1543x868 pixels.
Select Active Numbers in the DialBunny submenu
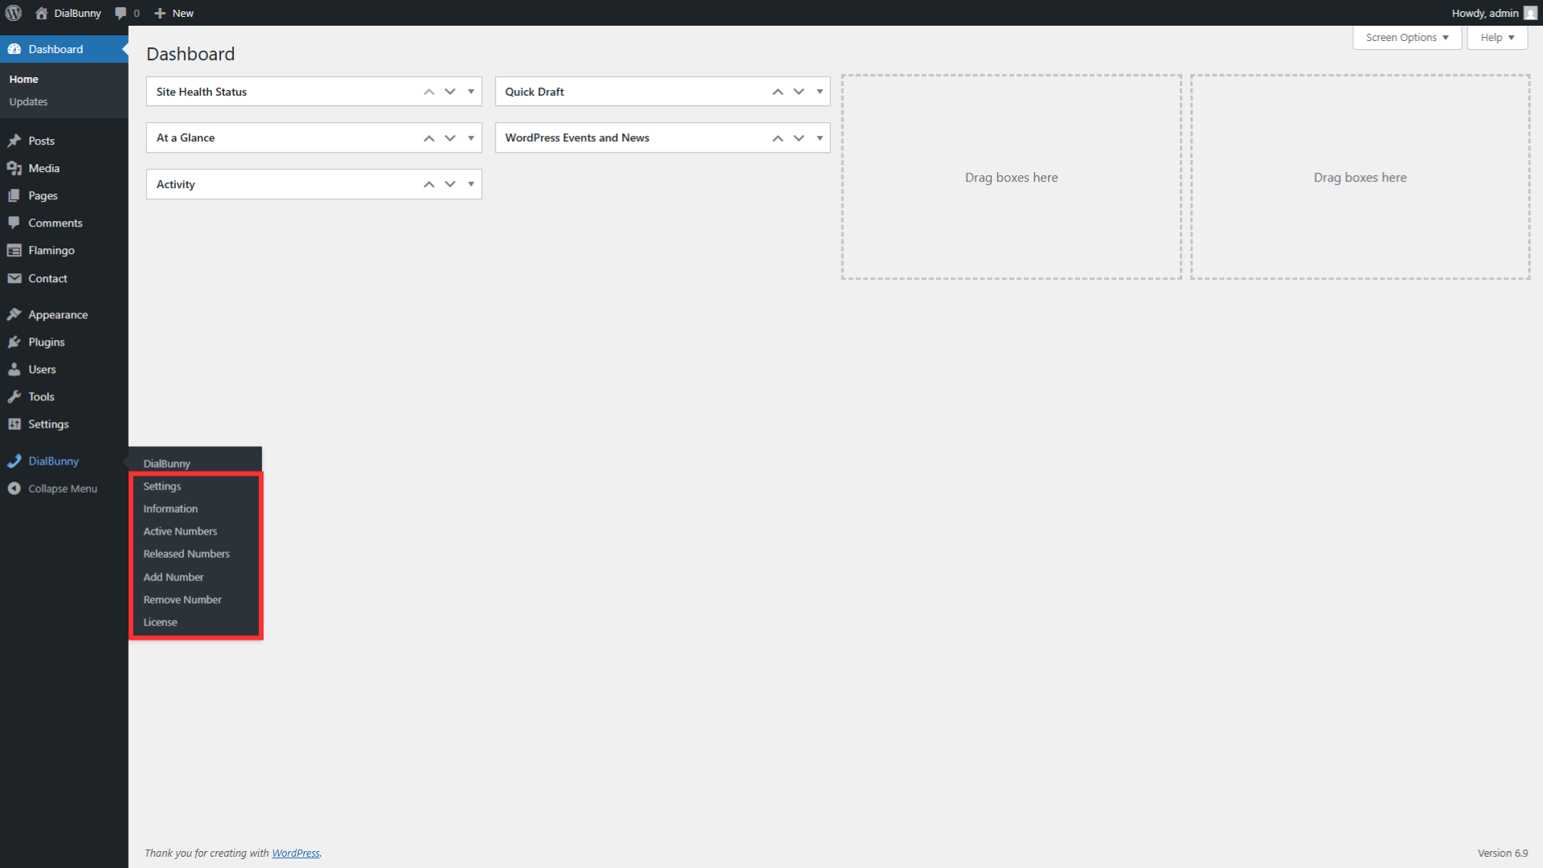(180, 530)
